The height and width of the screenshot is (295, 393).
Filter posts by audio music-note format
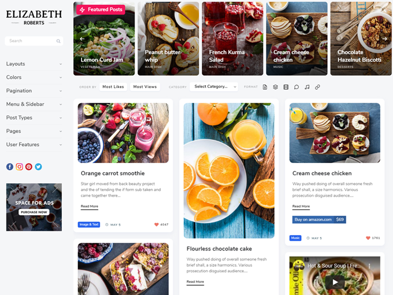pyautogui.click(x=307, y=87)
